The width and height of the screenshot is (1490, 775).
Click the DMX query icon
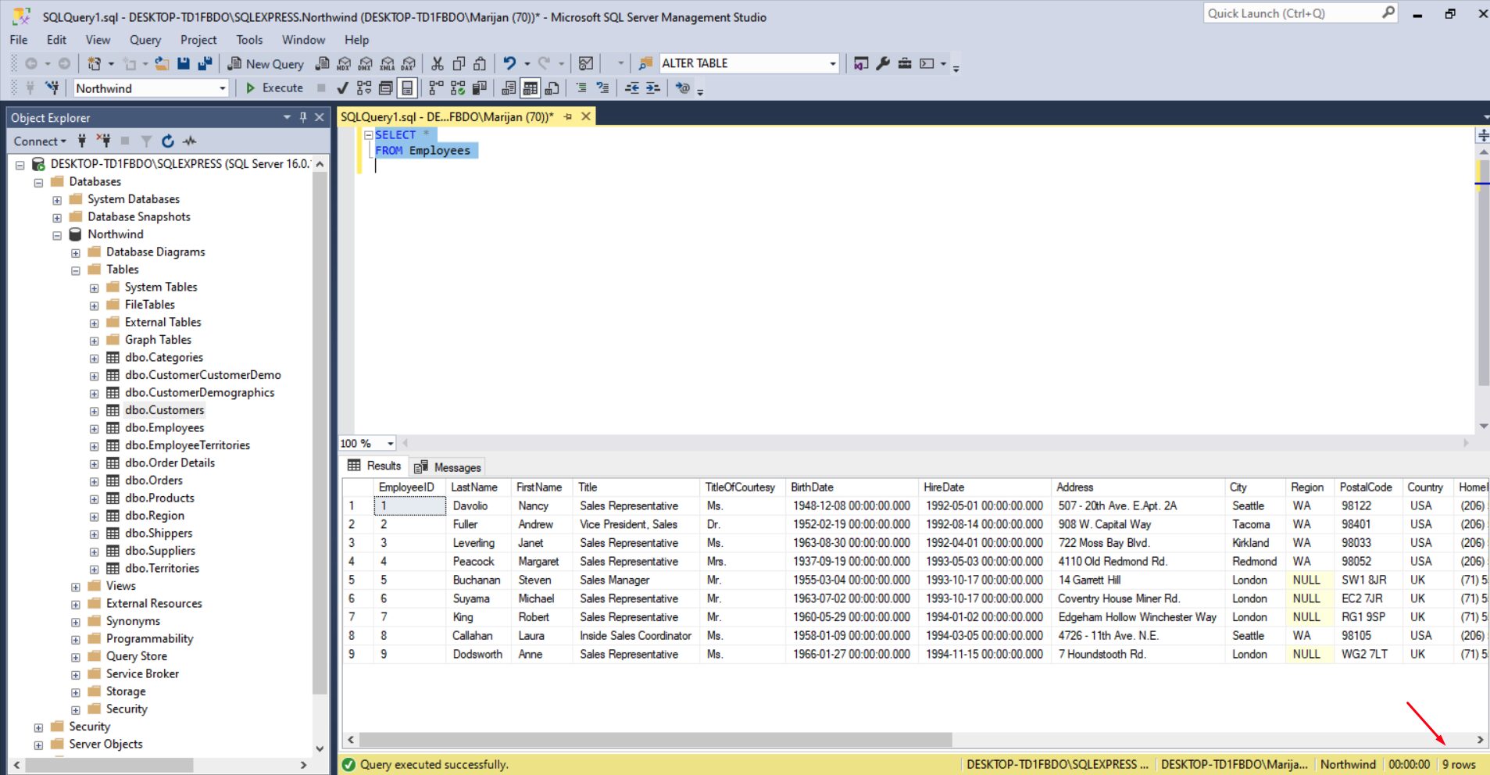click(366, 64)
